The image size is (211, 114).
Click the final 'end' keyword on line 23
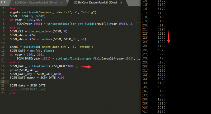click(12, 93)
